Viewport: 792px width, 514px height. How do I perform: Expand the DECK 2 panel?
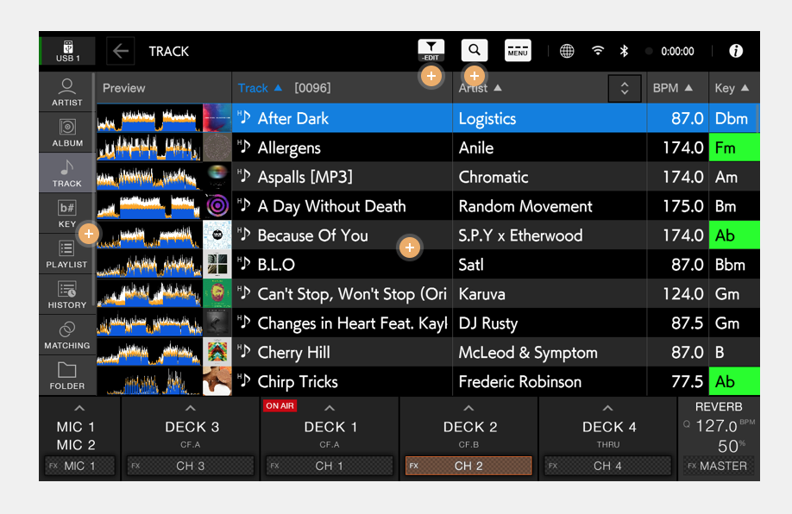468,410
